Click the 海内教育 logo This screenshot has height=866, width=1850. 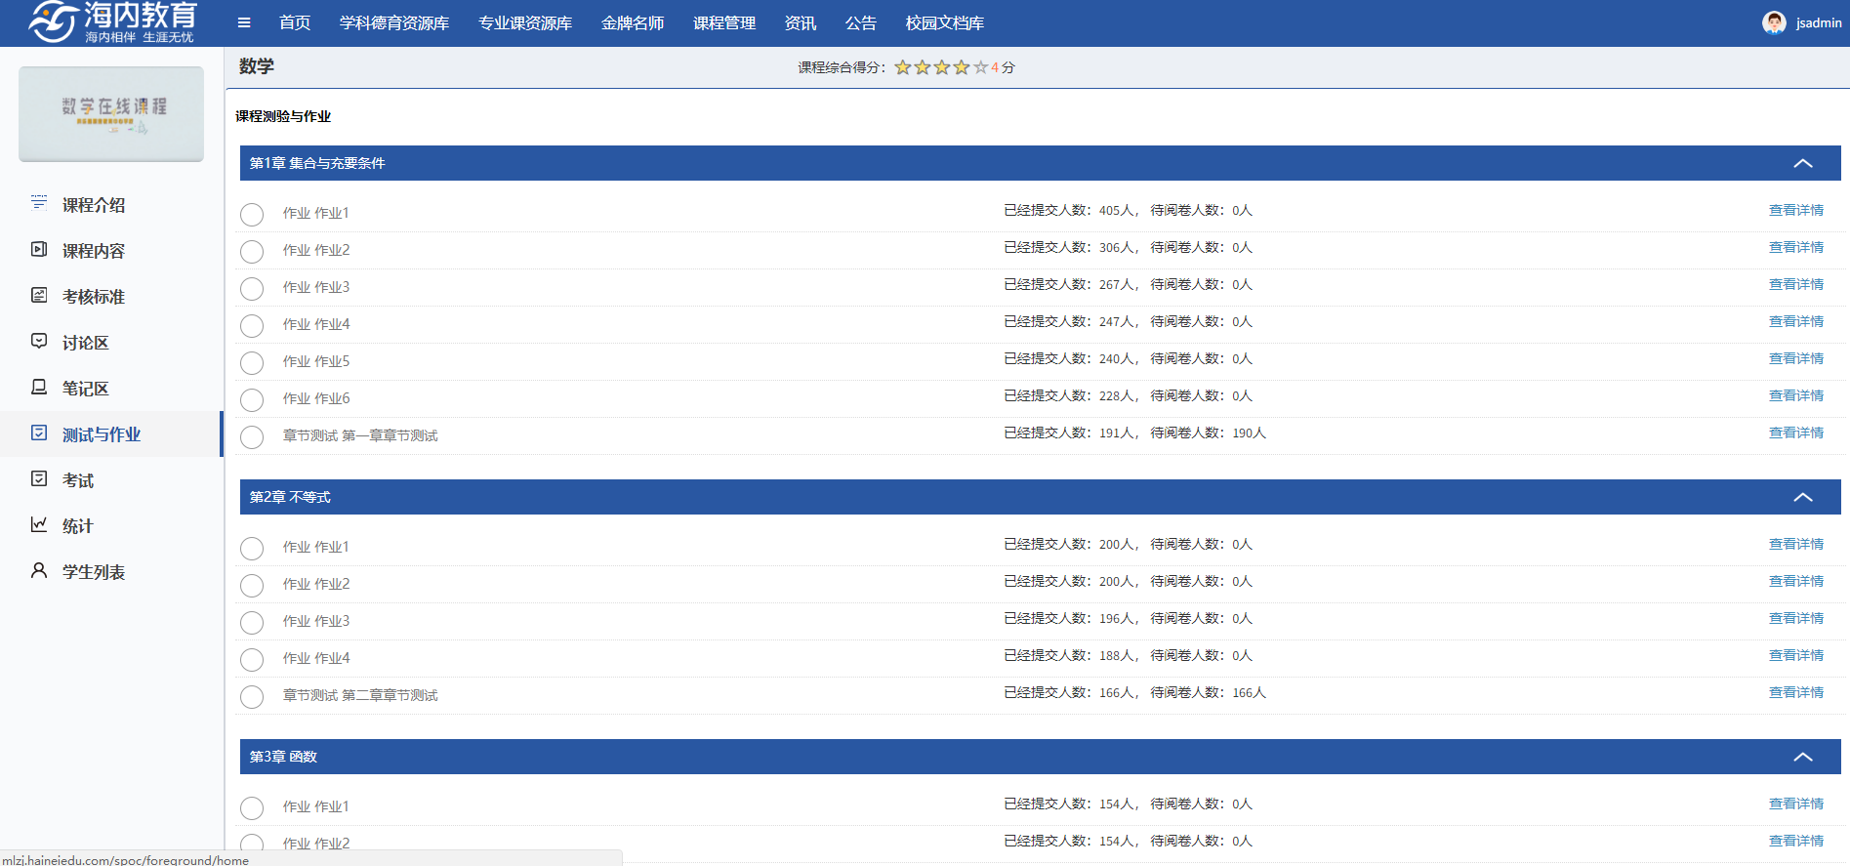click(113, 22)
